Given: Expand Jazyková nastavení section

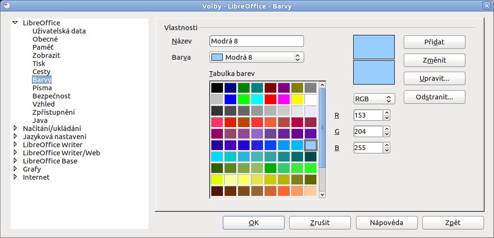Looking at the screenshot, I should coord(15,137).
